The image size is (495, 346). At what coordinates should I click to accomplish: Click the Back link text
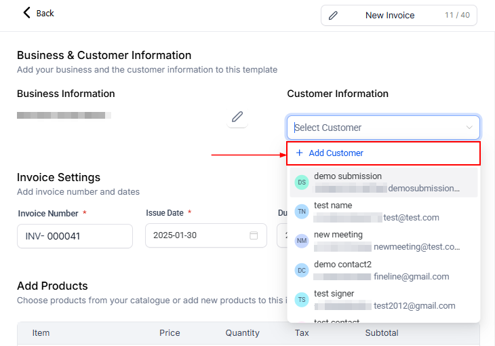[45, 14]
